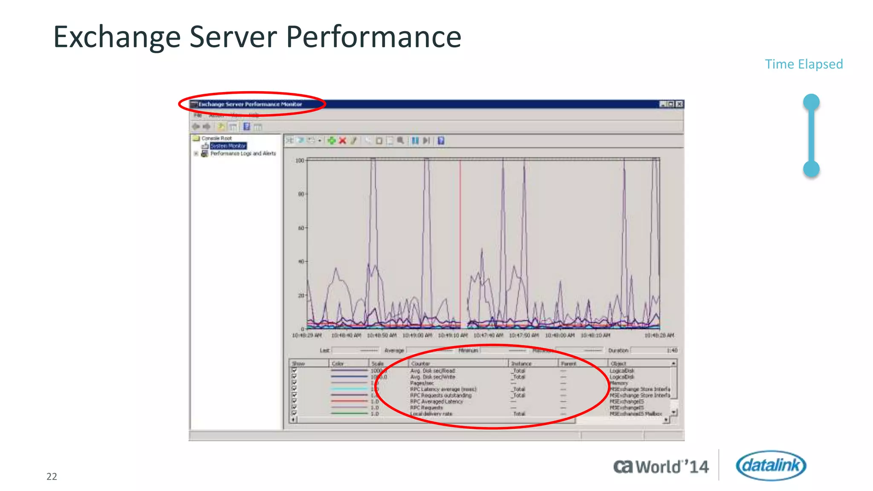Click the Duration value field
873x491 pixels.
[x=654, y=350]
